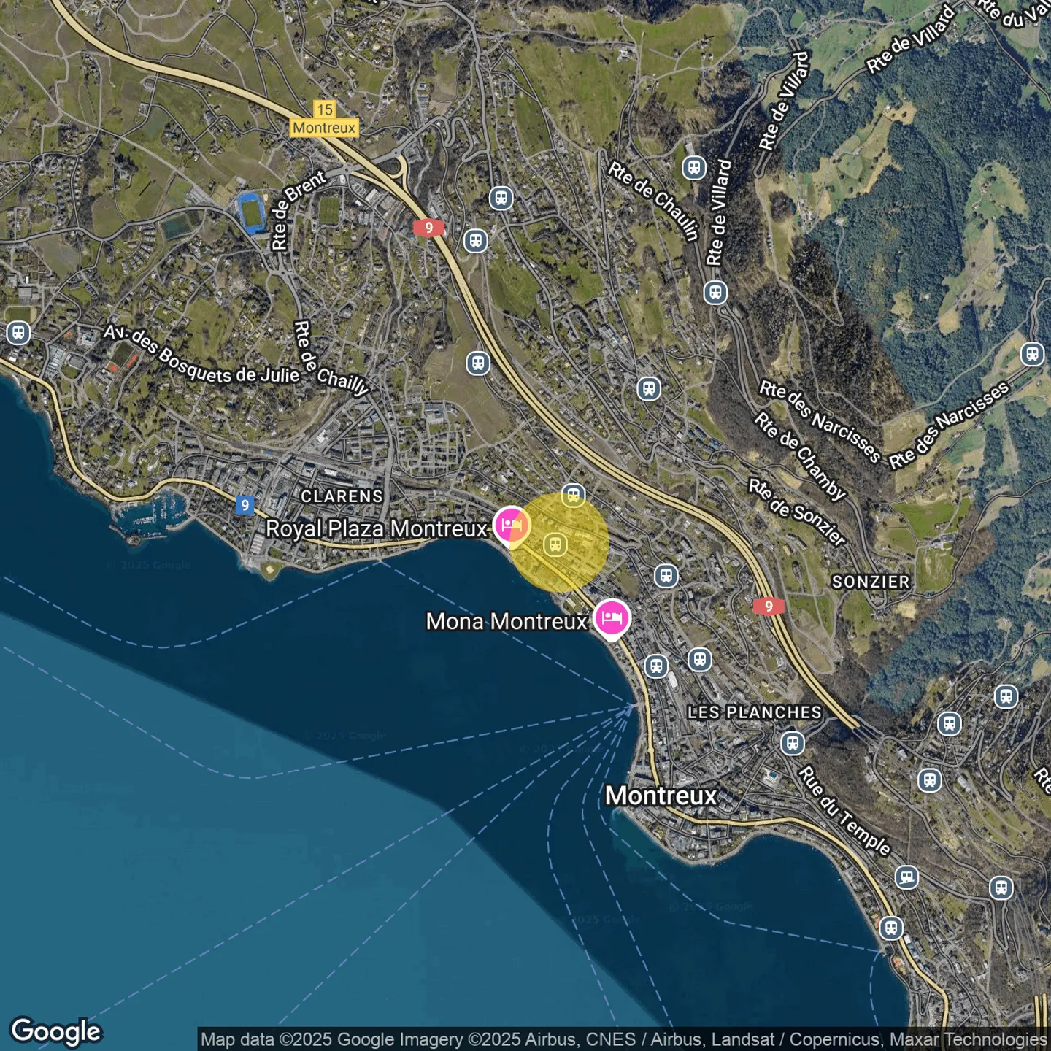This screenshot has width=1051, height=1051.
Task: Click the SONZIER area label
Action: coord(871,582)
